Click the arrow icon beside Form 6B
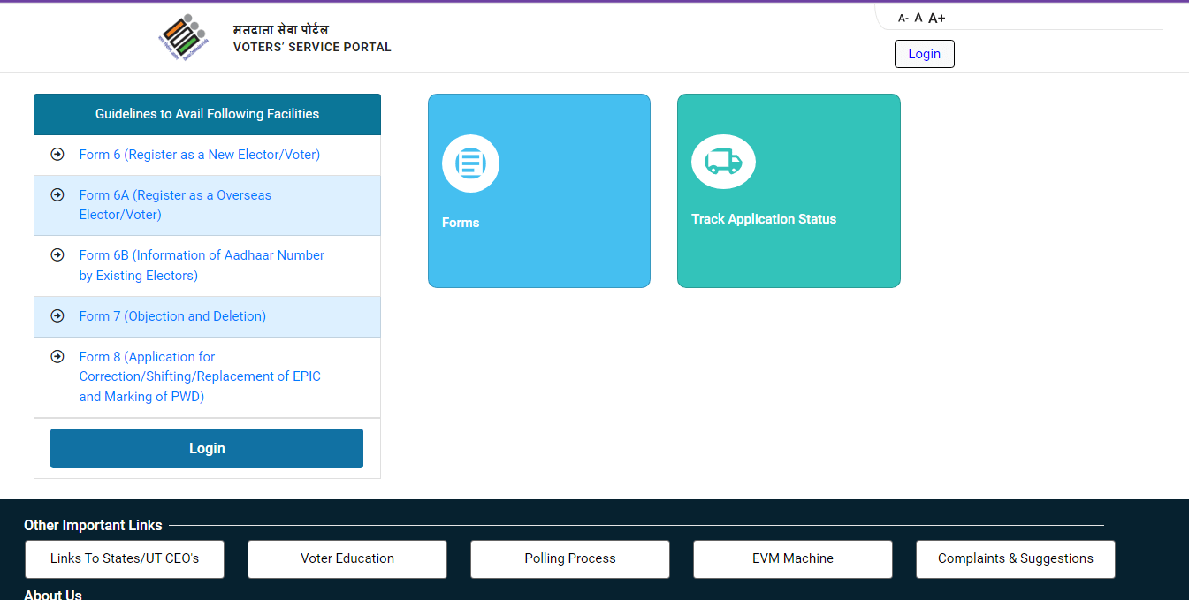The width and height of the screenshot is (1189, 600). (x=57, y=254)
